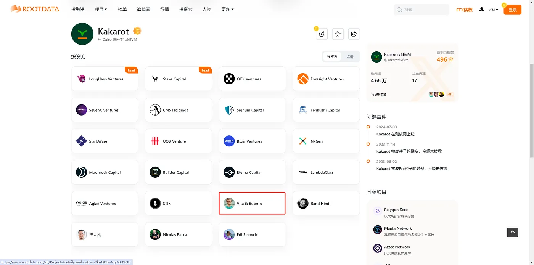Click the edit project icon button
Screen dimensions: 534x265
tap(322, 34)
